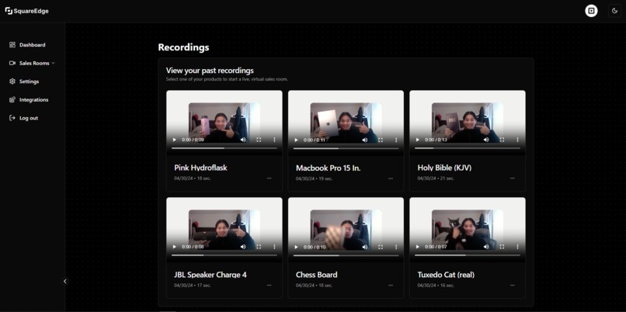The image size is (626, 312).
Task: Seek in the JBL Speaker progress bar
Action: coord(224,255)
